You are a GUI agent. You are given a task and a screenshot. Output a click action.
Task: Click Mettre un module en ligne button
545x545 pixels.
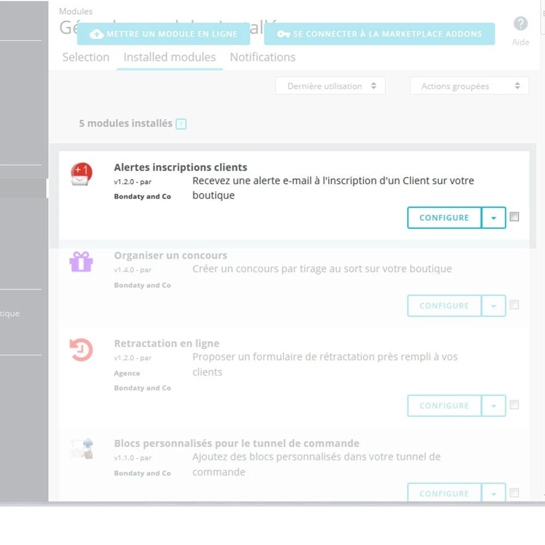point(163,34)
